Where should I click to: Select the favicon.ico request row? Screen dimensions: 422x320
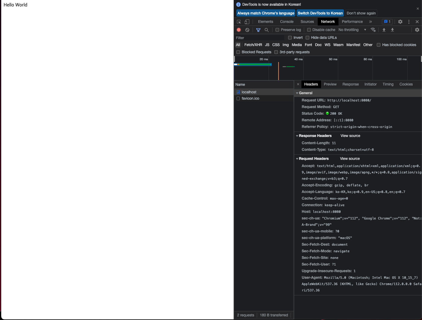(x=264, y=98)
